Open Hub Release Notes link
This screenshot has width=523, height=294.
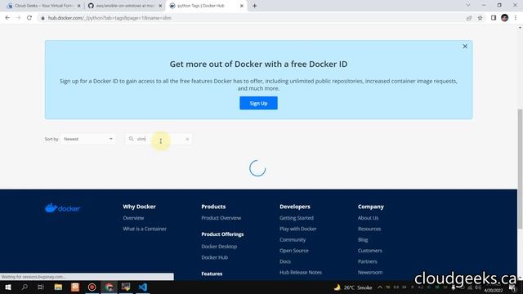tap(301, 272)
